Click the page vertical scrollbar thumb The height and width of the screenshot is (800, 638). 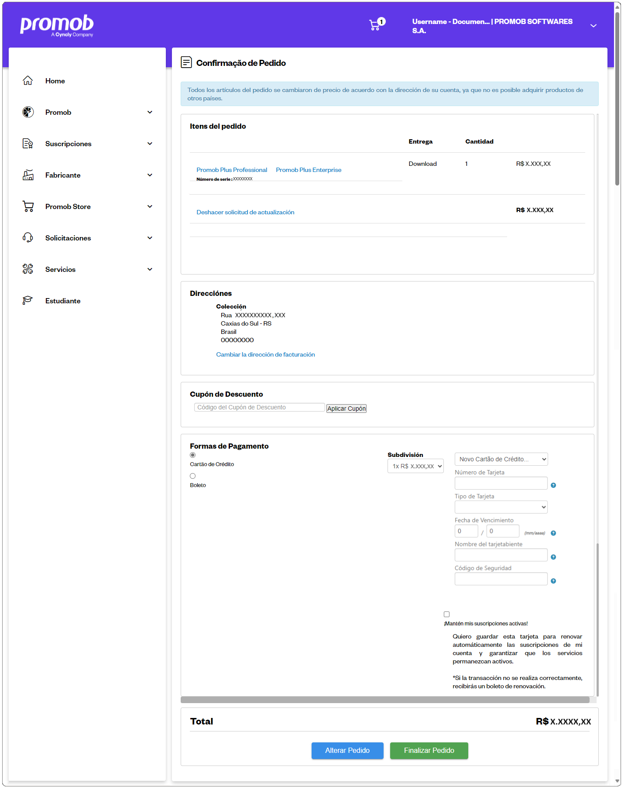coord(617,98)
